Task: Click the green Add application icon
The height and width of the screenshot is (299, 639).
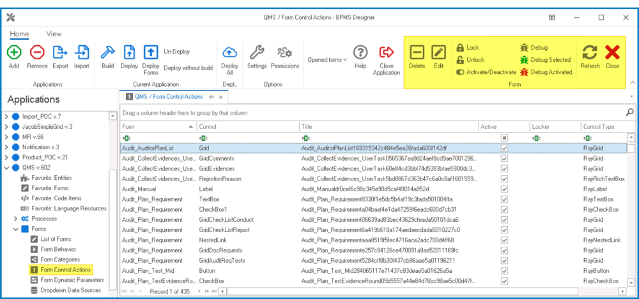Action: click(14, 52)
